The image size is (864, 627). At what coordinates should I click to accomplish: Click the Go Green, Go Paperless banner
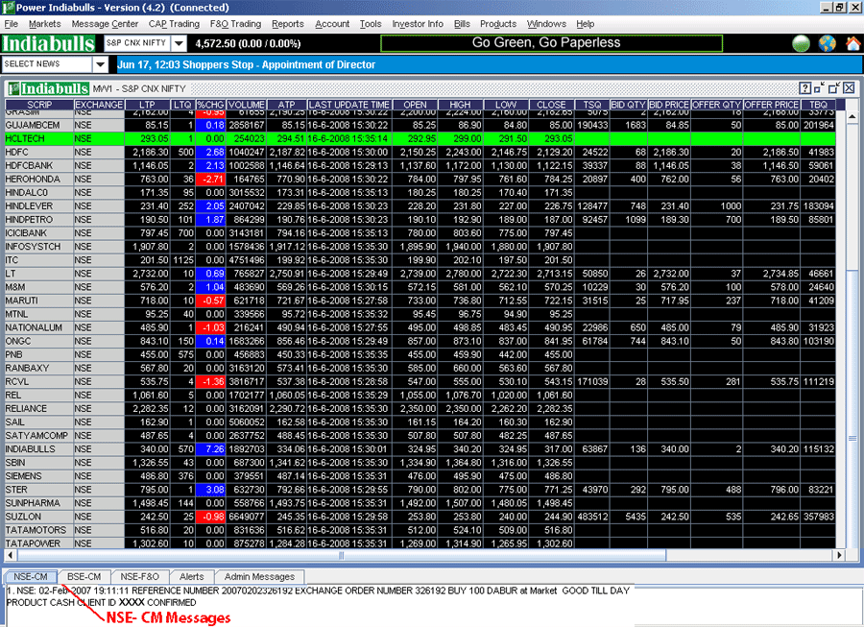pos(551,43)
